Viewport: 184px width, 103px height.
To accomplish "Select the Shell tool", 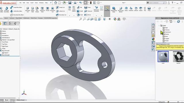I will 80,15.
